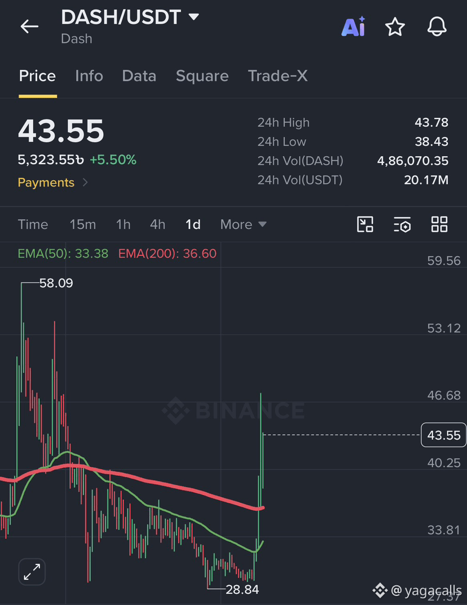The width and height of the screenshot is (467, 605).
Task: Click the 28.84 low price marker
Action: pyautogui.click(x=242, y=589)
